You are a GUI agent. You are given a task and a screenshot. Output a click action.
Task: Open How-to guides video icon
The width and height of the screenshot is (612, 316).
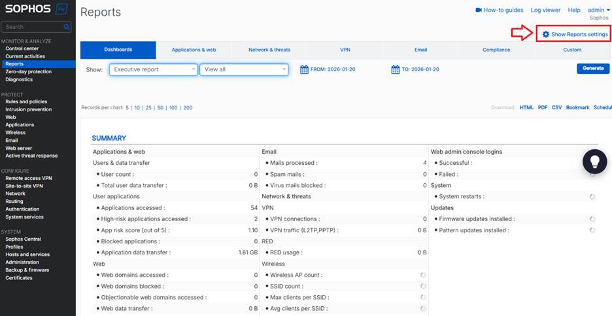coord(479,10)
